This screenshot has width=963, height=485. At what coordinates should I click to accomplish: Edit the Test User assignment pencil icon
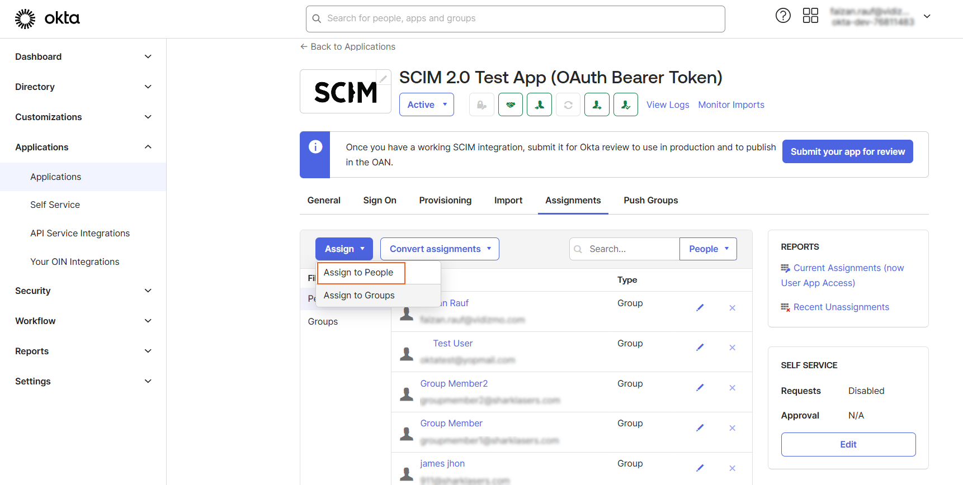tap(700, 348)
